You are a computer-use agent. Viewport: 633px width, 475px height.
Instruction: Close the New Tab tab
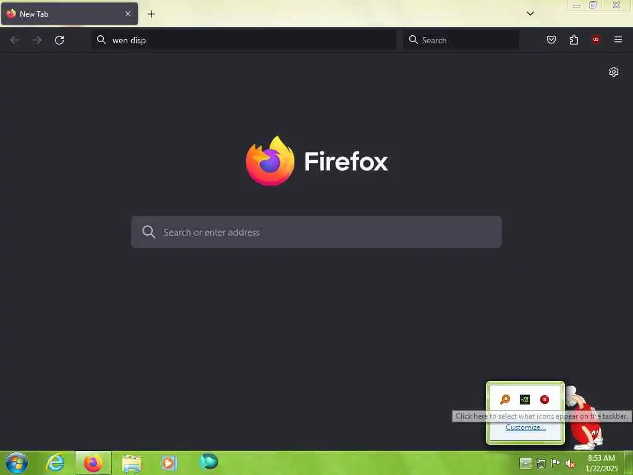coord(128,14)
